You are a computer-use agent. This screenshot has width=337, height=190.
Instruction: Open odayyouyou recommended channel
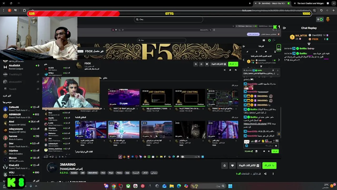coord(21,130)
